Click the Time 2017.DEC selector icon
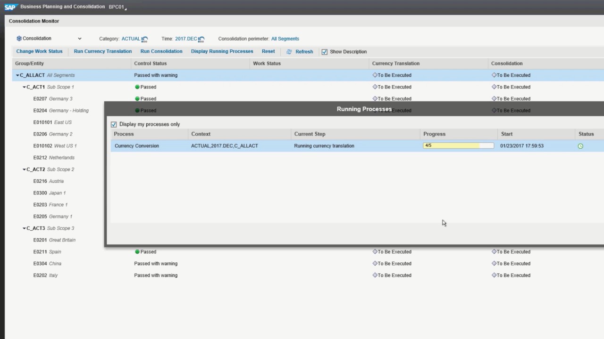The image size is (604, 339). 201,39
